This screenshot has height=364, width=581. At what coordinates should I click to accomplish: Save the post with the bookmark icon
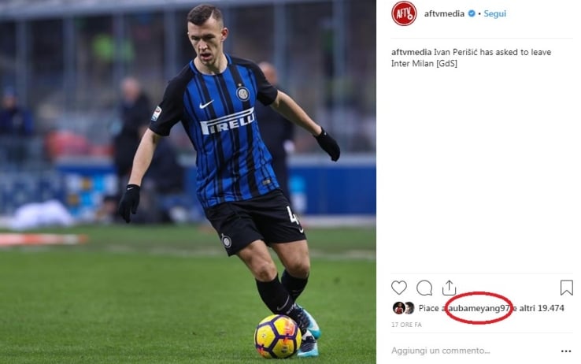(567, 288)
